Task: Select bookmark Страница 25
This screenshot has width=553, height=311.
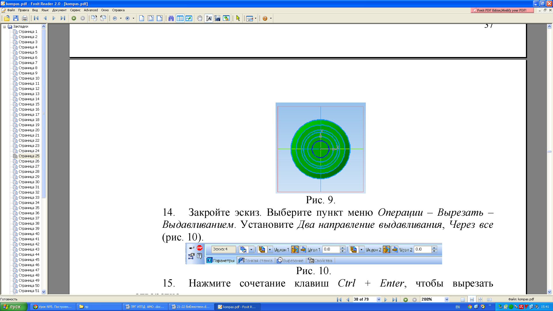Action: tap(29, 156)
